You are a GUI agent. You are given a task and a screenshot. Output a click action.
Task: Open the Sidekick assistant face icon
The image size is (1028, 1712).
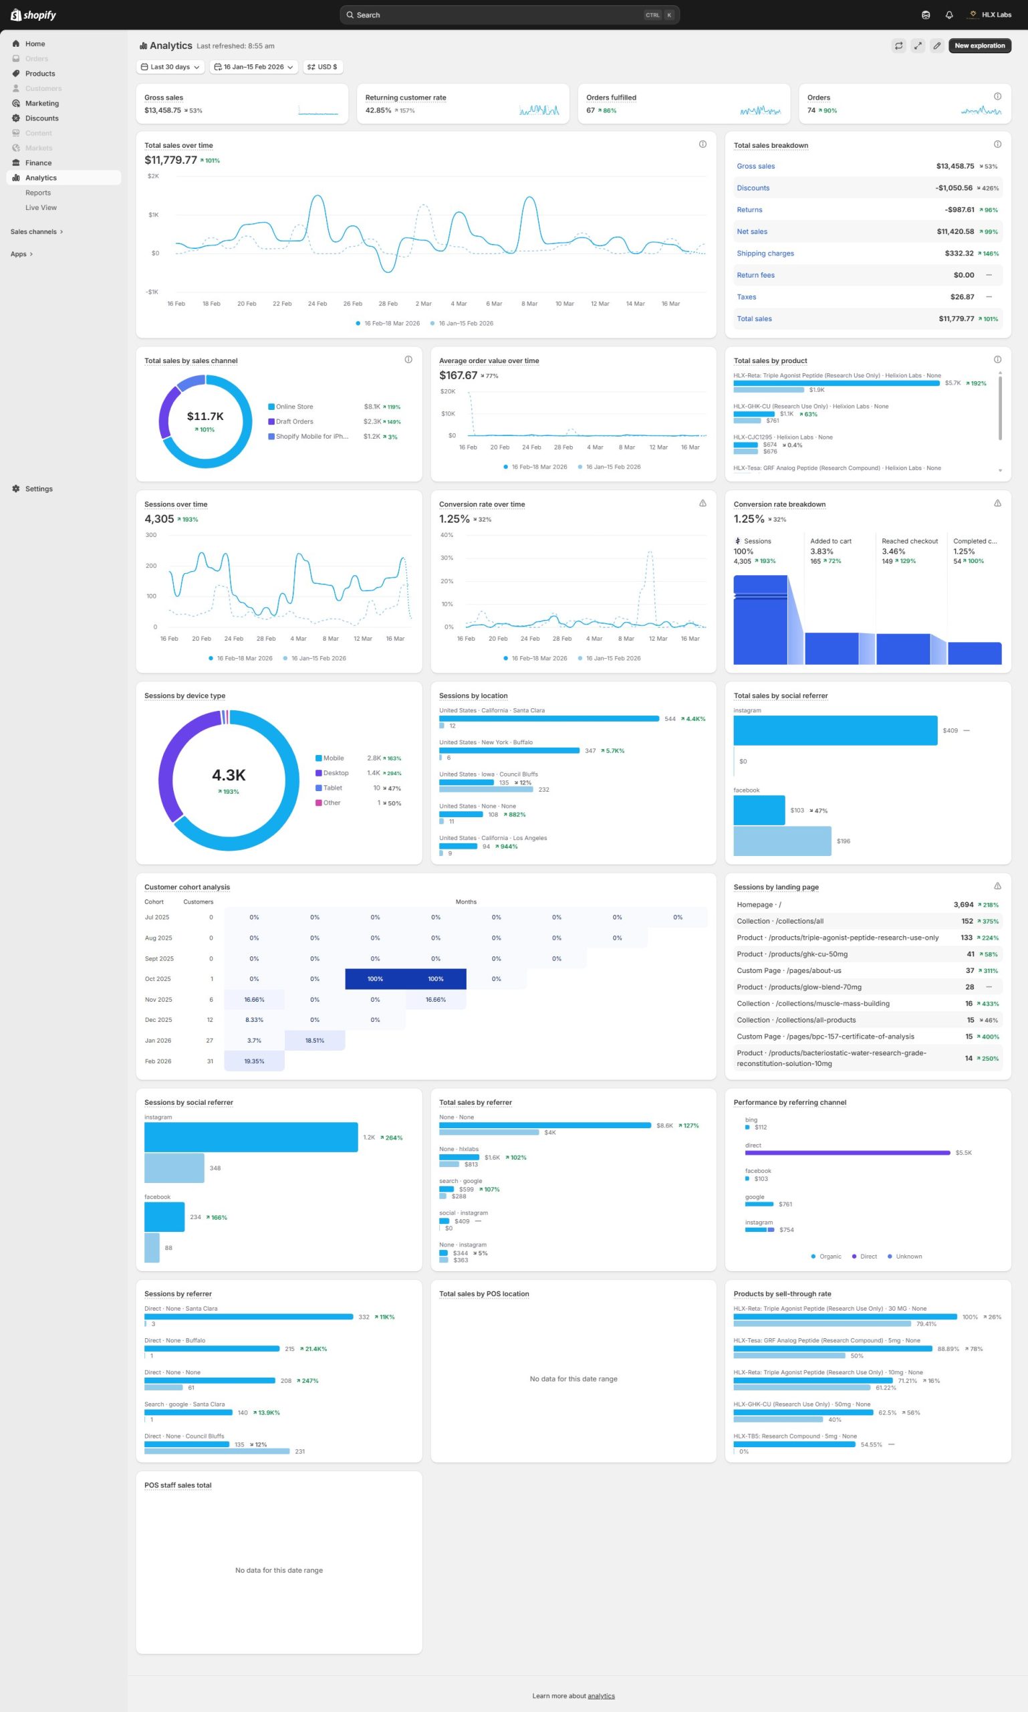pos(926,15)
